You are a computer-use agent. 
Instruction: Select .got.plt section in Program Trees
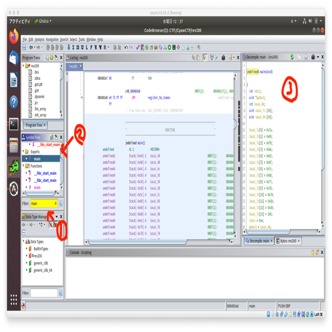pos(38,84)
